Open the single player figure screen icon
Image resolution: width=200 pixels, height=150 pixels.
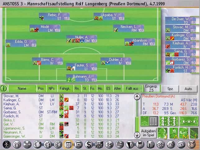pyautogui.click(x=7, y=144)
